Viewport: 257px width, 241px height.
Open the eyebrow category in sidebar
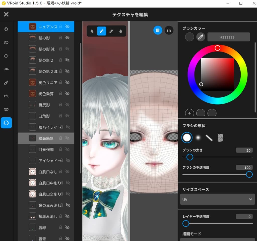pos(6,69)
